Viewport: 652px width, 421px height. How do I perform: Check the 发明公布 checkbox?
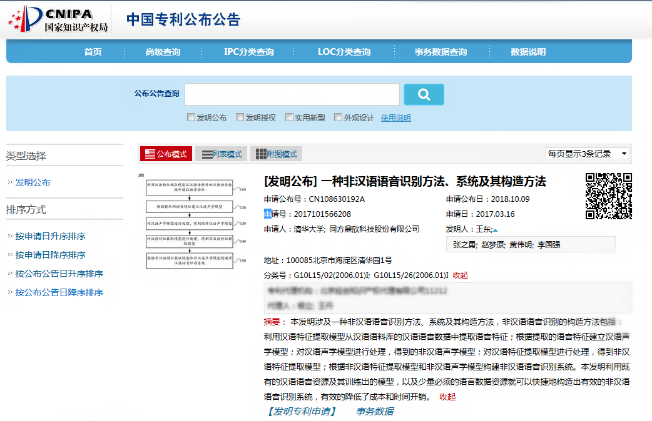point(191,117)
